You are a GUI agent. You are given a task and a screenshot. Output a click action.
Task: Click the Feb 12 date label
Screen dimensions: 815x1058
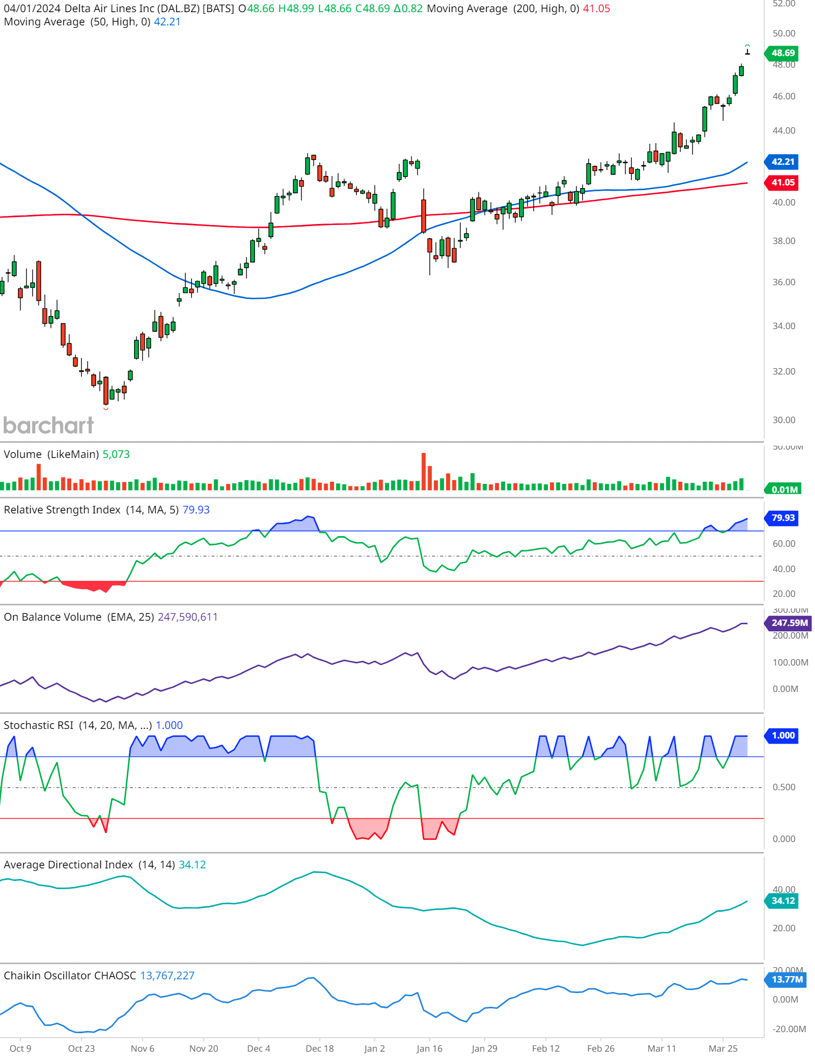tap(546, 1048)
